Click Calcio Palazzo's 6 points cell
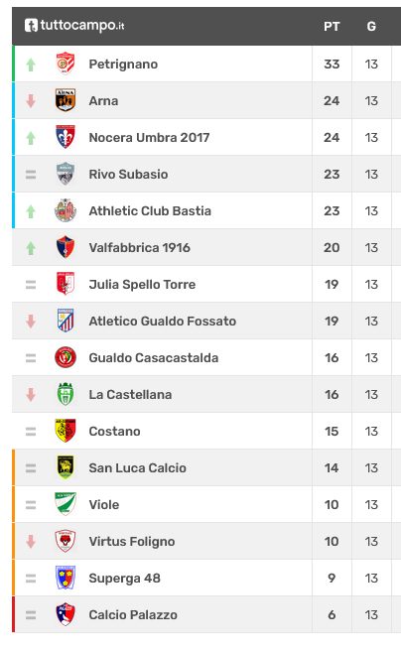 point(332,614)
